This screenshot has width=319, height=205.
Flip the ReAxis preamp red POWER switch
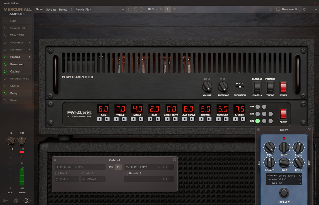(x=283, y=114)
